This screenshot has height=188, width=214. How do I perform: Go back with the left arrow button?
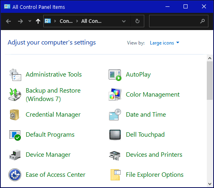(x=8, y=21)
